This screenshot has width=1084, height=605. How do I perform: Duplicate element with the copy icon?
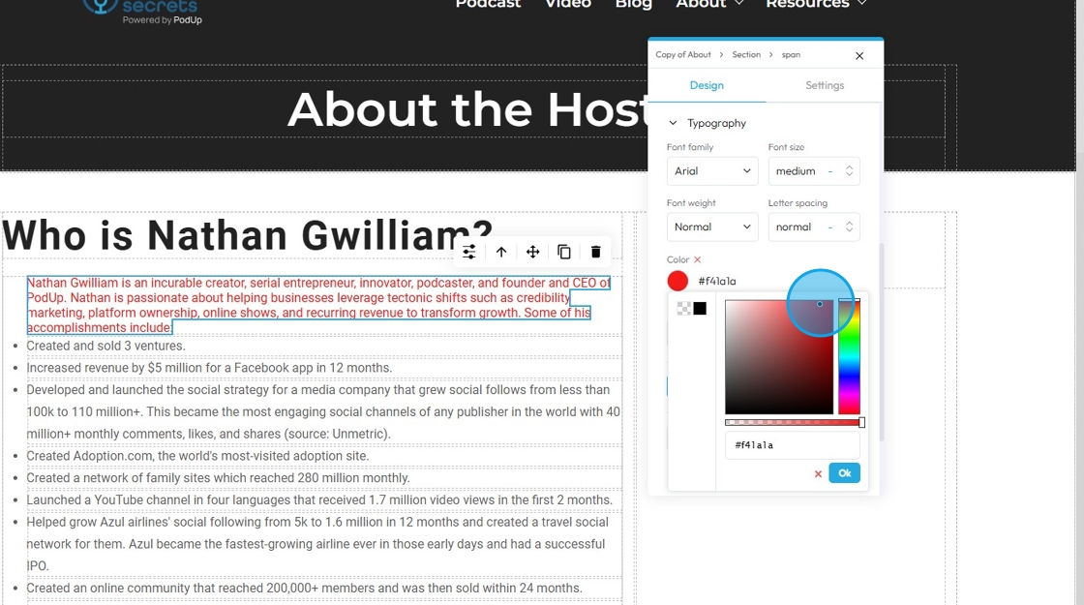564,252
